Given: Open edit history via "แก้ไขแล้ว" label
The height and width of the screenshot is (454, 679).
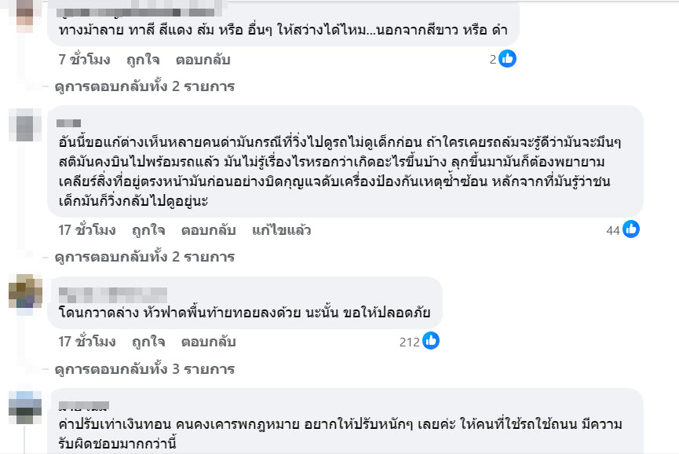Looking at the screenshot, I should coord(282,230).
